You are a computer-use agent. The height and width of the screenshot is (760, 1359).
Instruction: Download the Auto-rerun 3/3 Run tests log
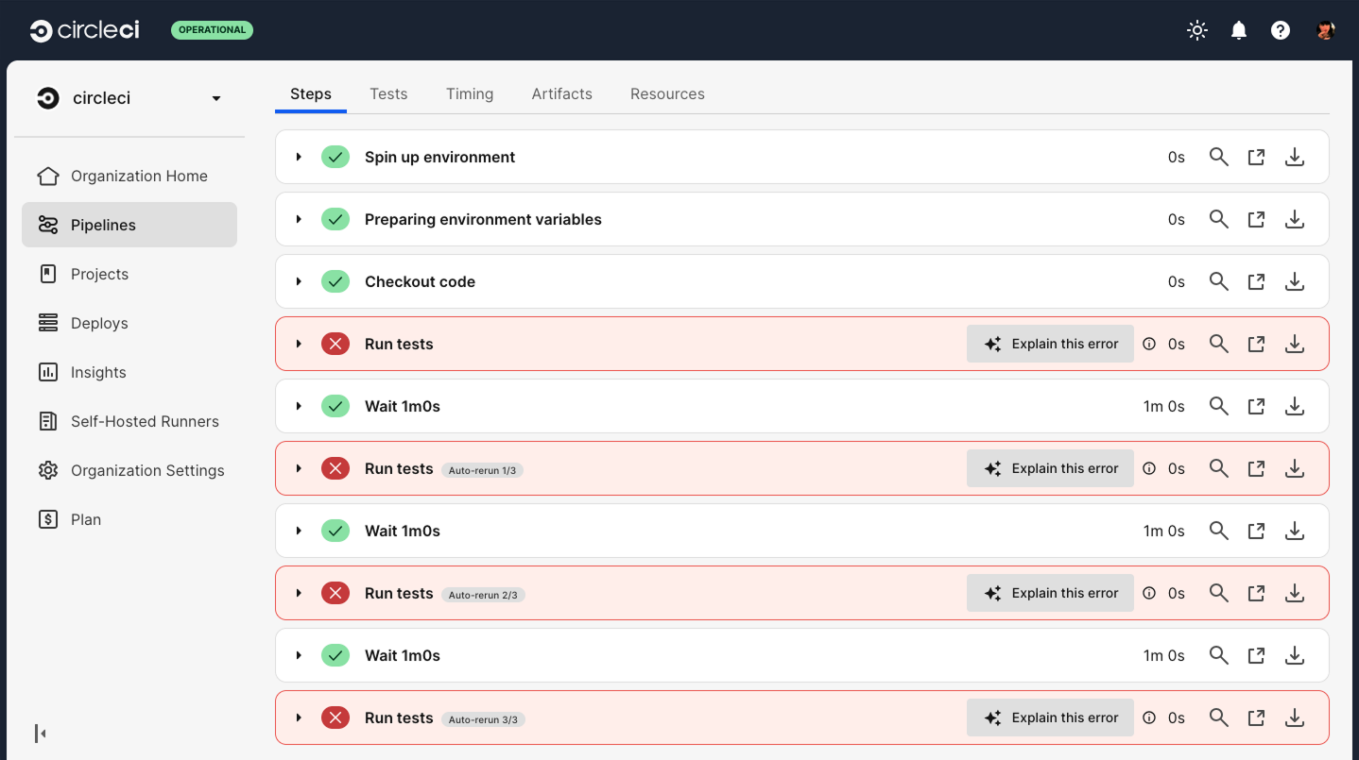pos(1295,718)
